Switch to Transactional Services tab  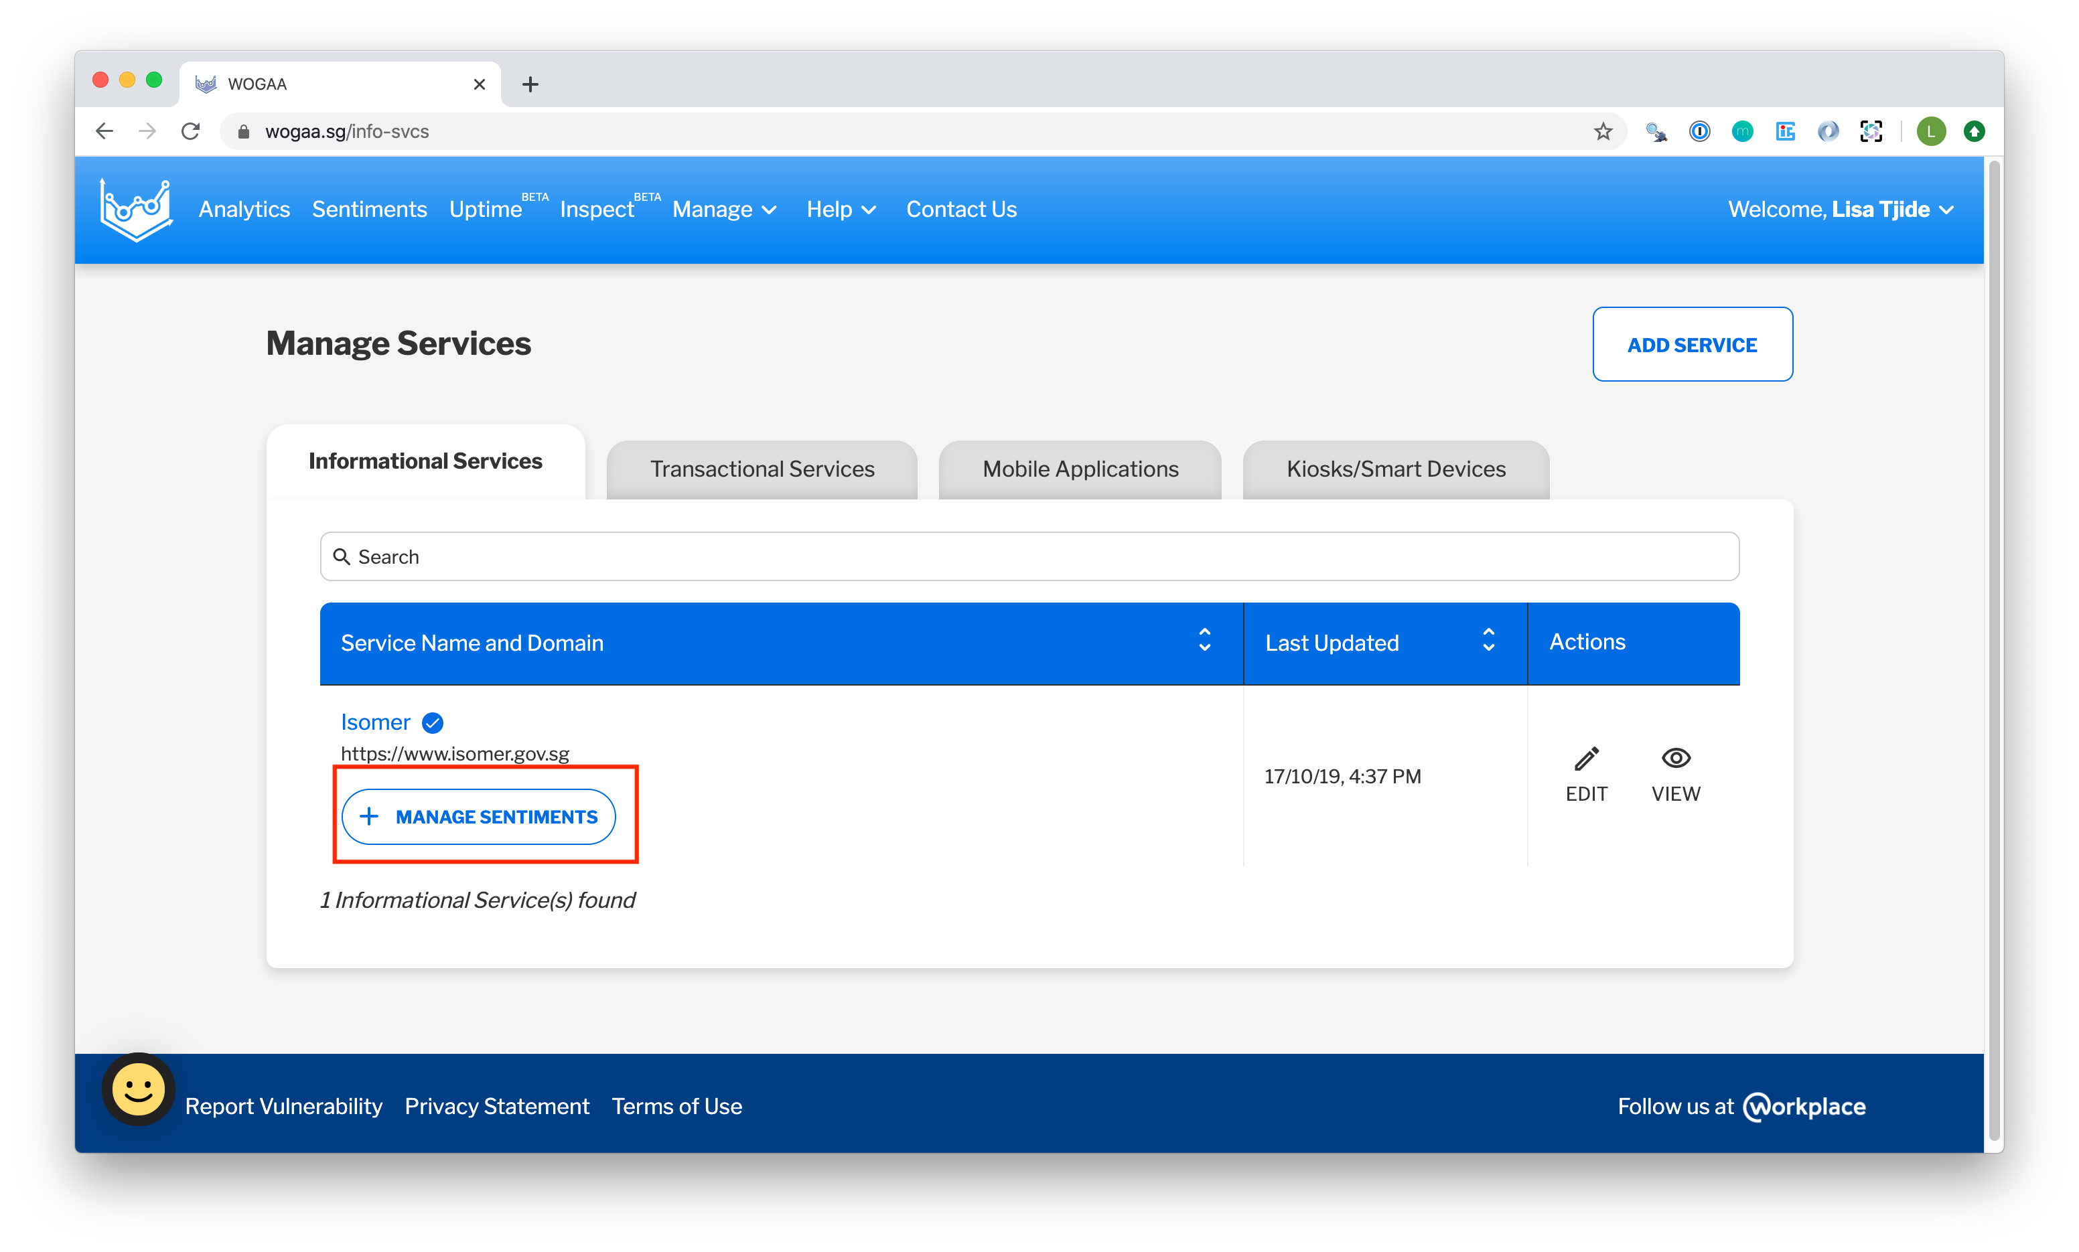[x=762, y=469]
